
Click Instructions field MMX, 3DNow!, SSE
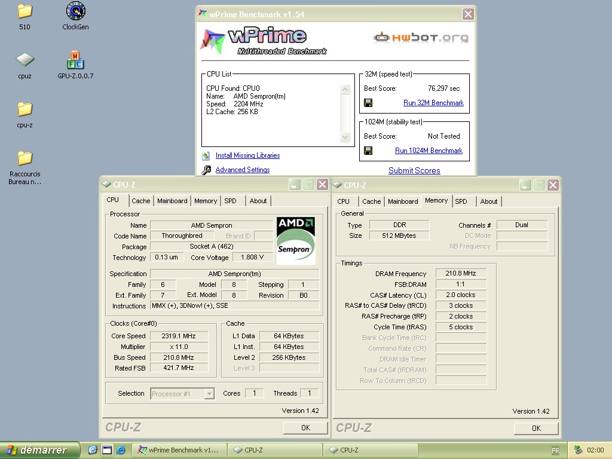(234, 305)
